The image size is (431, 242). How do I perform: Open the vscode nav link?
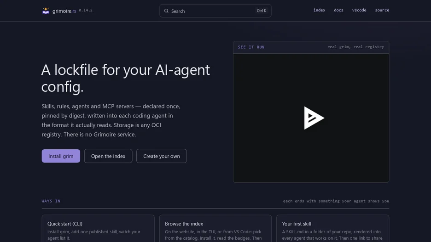[x=359, y=10]
